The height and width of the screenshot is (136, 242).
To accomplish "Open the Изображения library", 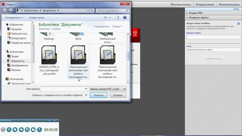I will coord(18,65).
